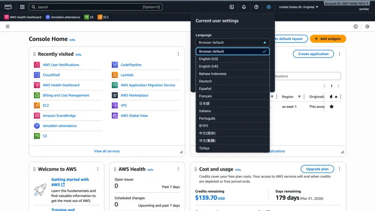The height and width of the screenshot is (211, 375).
Task: Open the United States (N. Virginia) region selector
Action: tap(299, 7)
